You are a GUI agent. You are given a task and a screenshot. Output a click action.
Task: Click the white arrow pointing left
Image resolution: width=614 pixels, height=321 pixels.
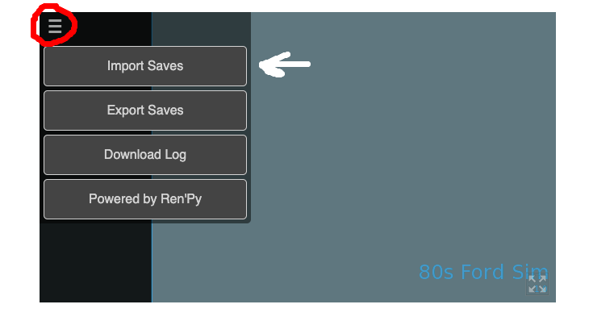click(285, 65)
